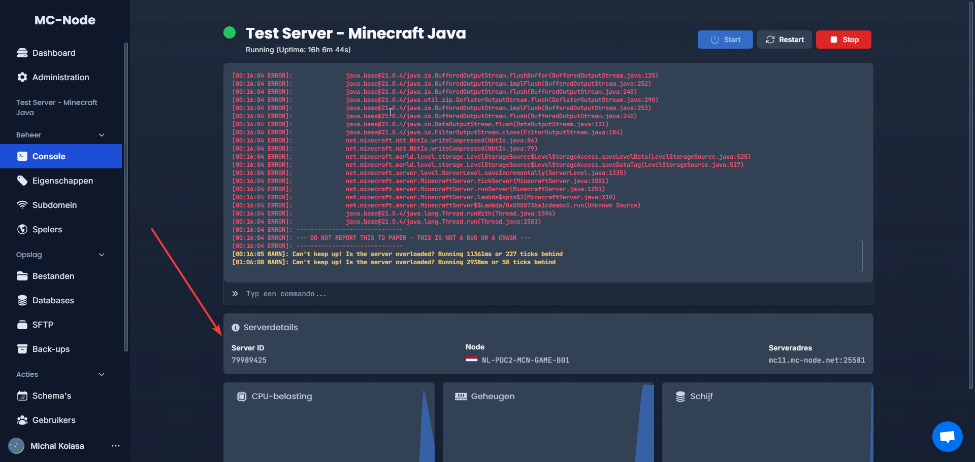Click the CPU-belasting chip icon
The width and height of the screenshot is (975, 462).
(242, 397)
